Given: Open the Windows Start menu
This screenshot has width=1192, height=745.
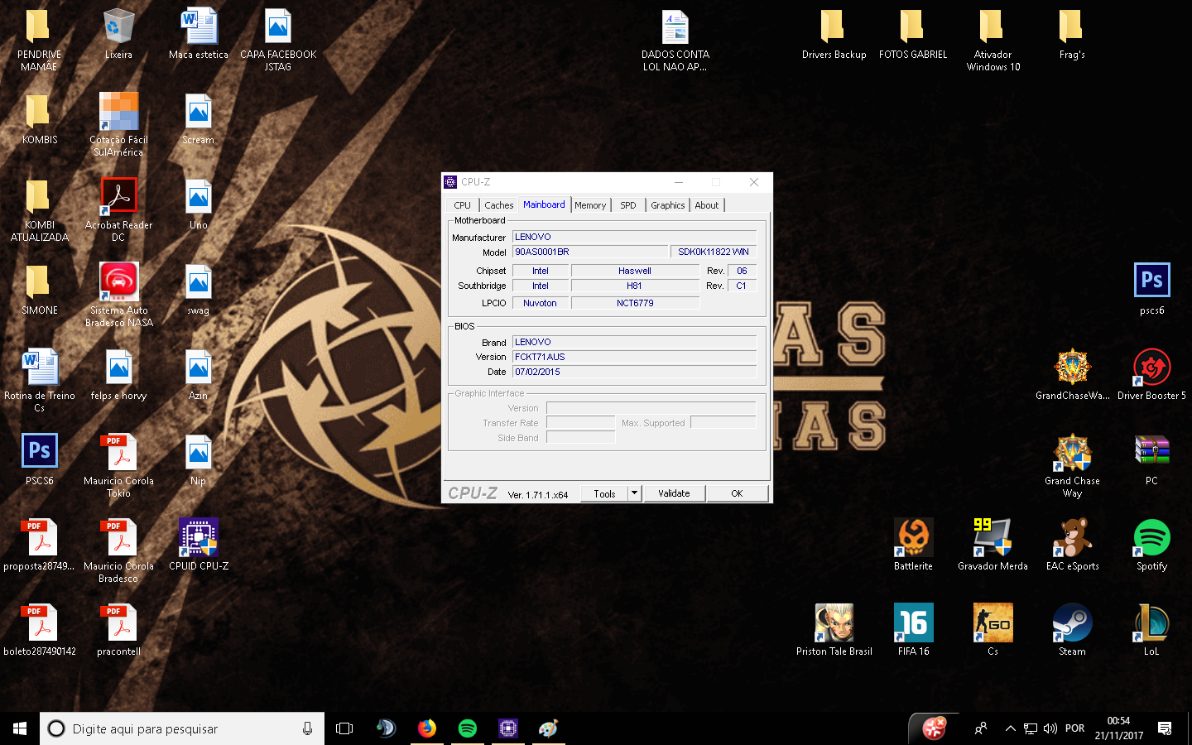Looking at the screenshot, I should (20, 728).
